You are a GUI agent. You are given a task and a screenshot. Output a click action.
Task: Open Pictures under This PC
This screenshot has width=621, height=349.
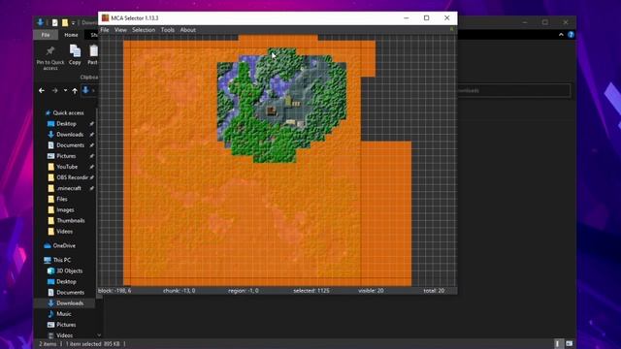coord(66,325)
